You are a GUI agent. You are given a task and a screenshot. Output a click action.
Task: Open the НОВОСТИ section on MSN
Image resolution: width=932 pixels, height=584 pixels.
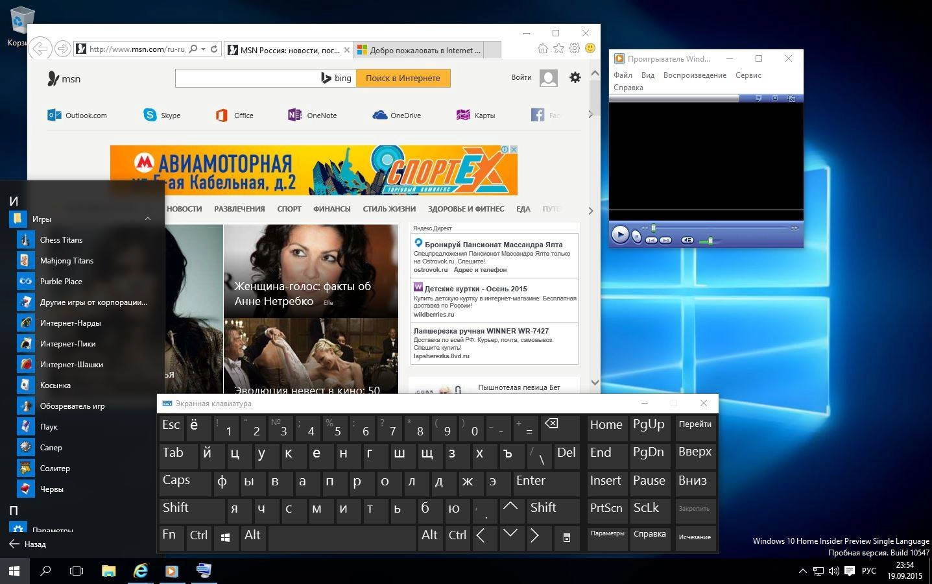click(184, 209)
